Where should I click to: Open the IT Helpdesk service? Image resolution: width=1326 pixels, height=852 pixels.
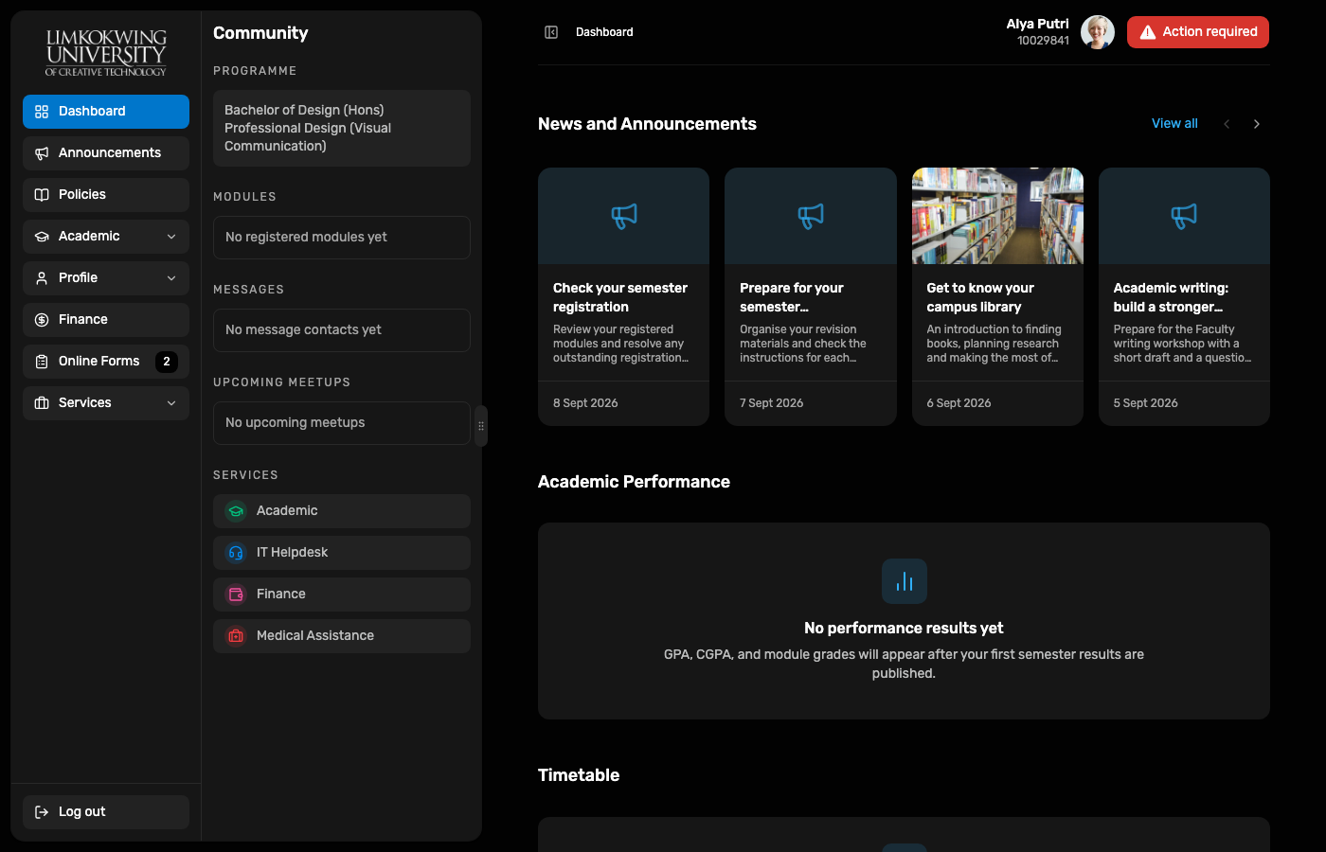click(342, 553)
